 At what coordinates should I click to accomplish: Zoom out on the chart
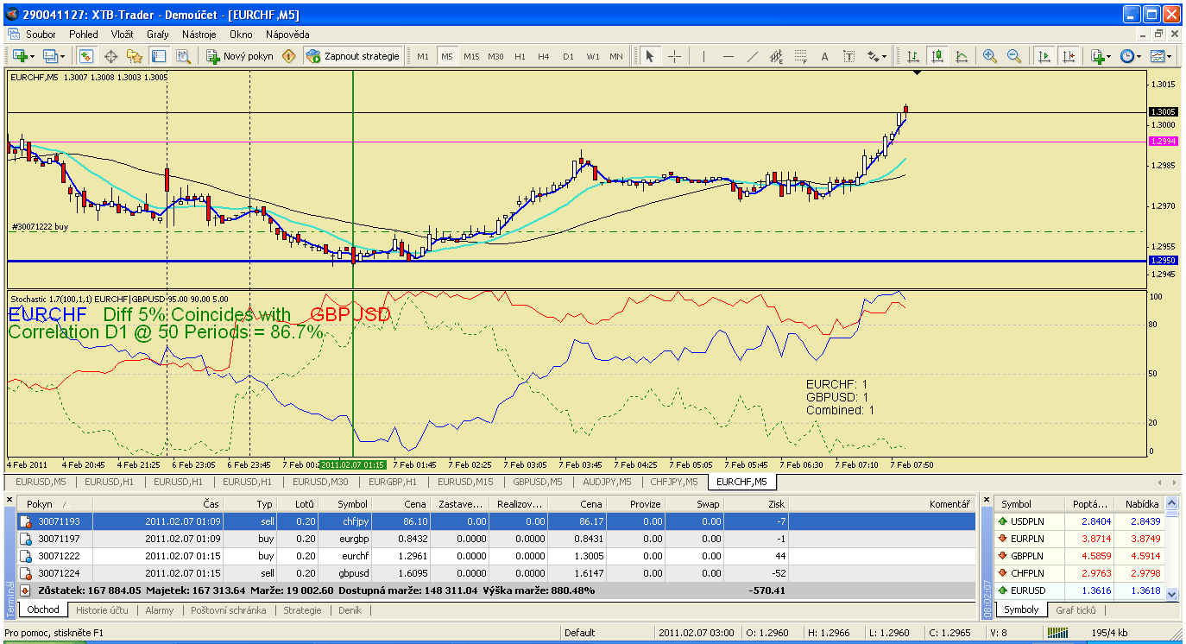[x=1014, y=56]
